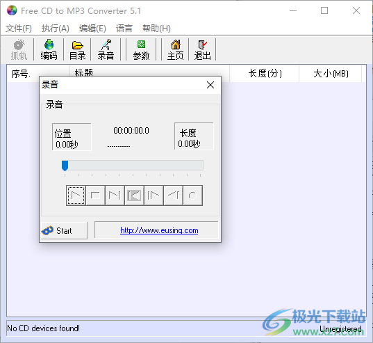The image size is (373, 343).
Task: Click the Unregistered status label
Action: [x=340, y=329]
